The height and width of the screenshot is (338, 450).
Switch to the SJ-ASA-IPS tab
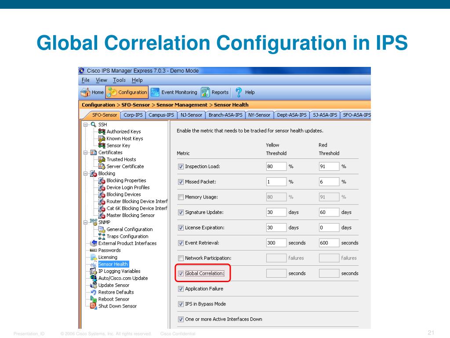pos(325,115)
